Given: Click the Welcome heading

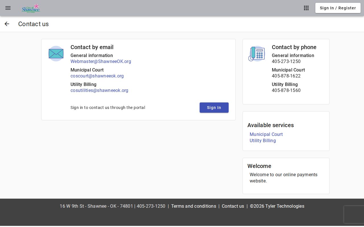Looking at the screenshot, I should coord(259,166).
